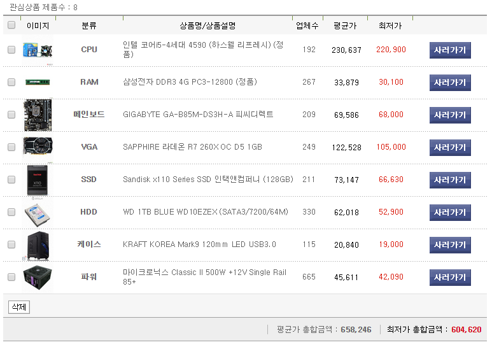
Task: Click the RAM lowest price 30,100
Action: click(391, 82)
